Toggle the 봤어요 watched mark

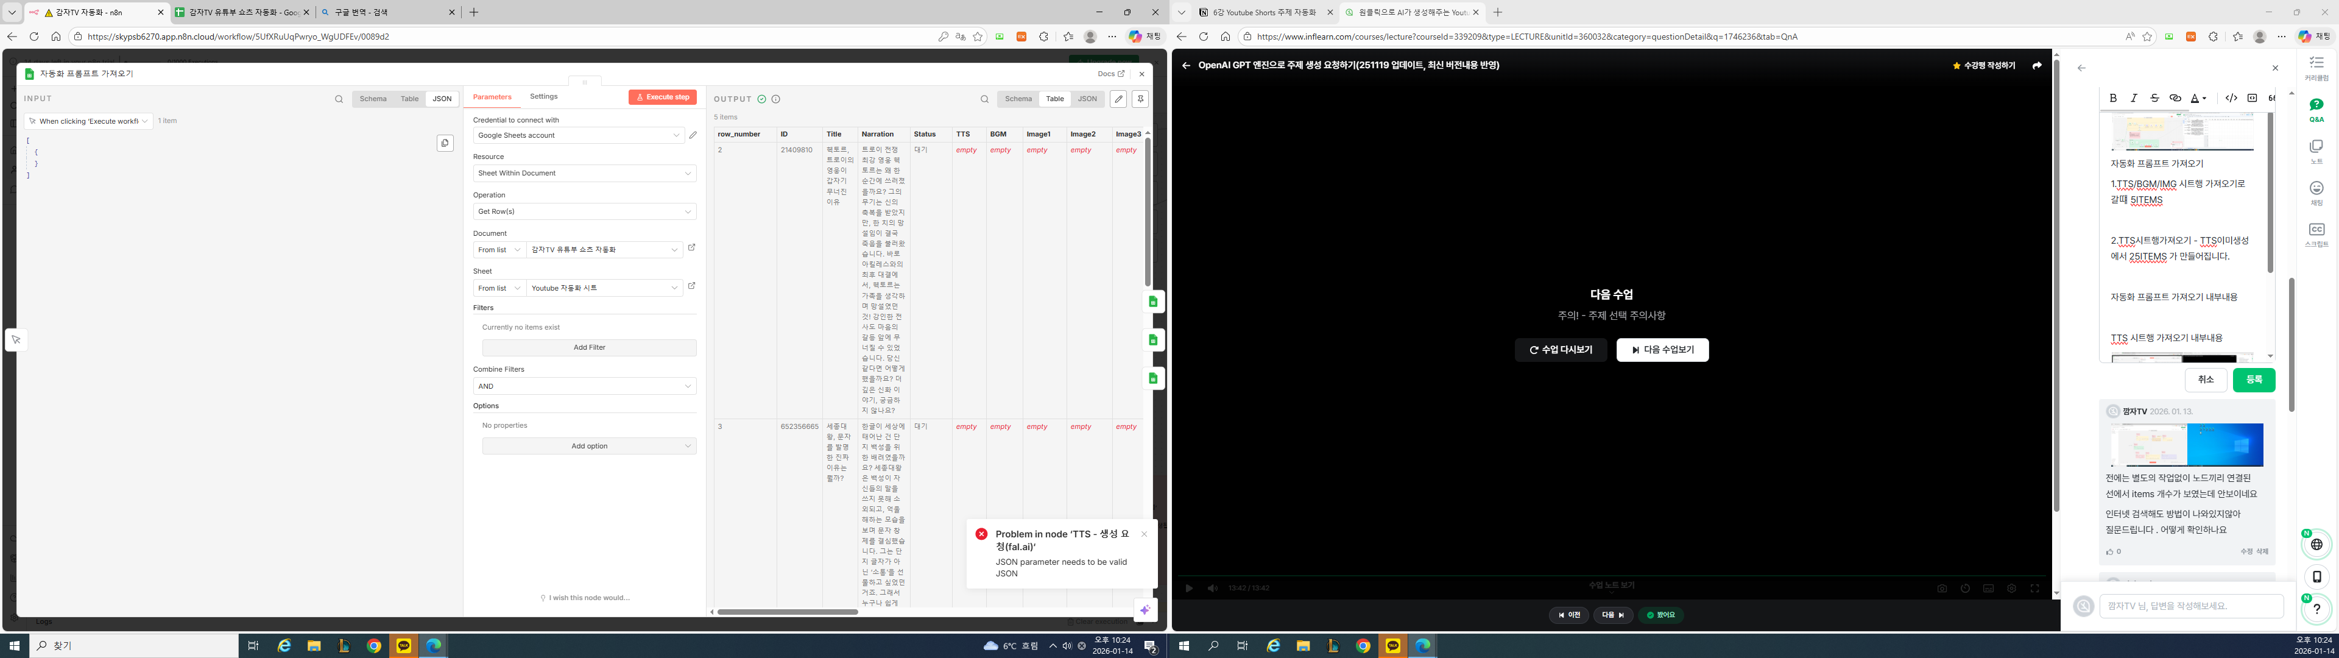click(x=1660, y=615)
